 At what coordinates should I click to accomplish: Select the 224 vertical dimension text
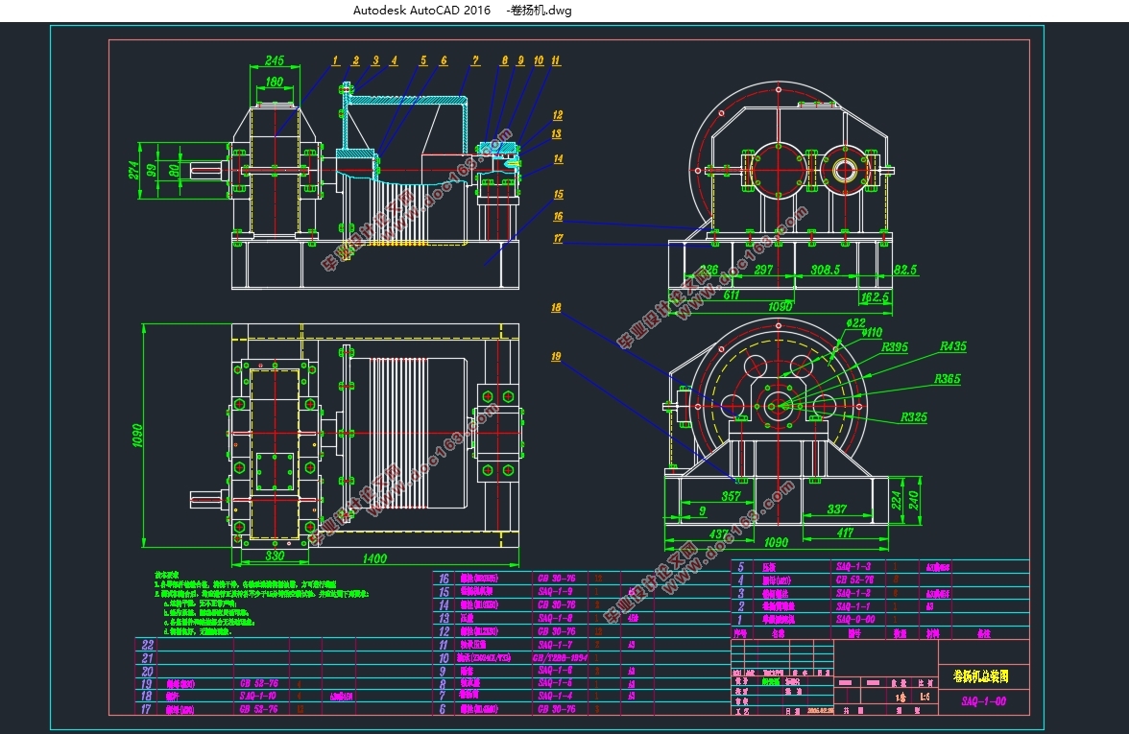click(x=897, y=499)
